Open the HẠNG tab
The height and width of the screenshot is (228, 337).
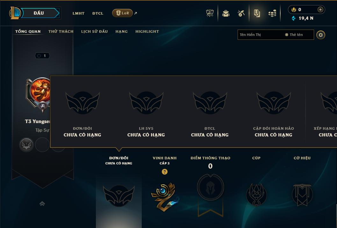(x=121, y=31)
